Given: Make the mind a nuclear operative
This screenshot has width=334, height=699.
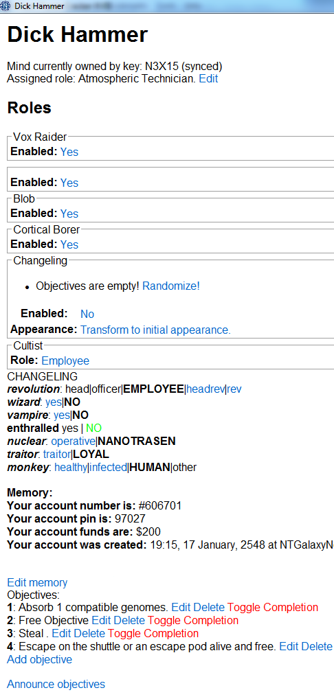Looking at the screenshot, I should [73, 442].
